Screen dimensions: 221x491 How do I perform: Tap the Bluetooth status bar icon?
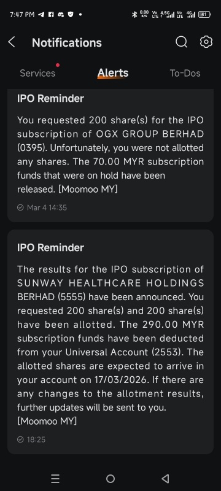tap(134, 14)
